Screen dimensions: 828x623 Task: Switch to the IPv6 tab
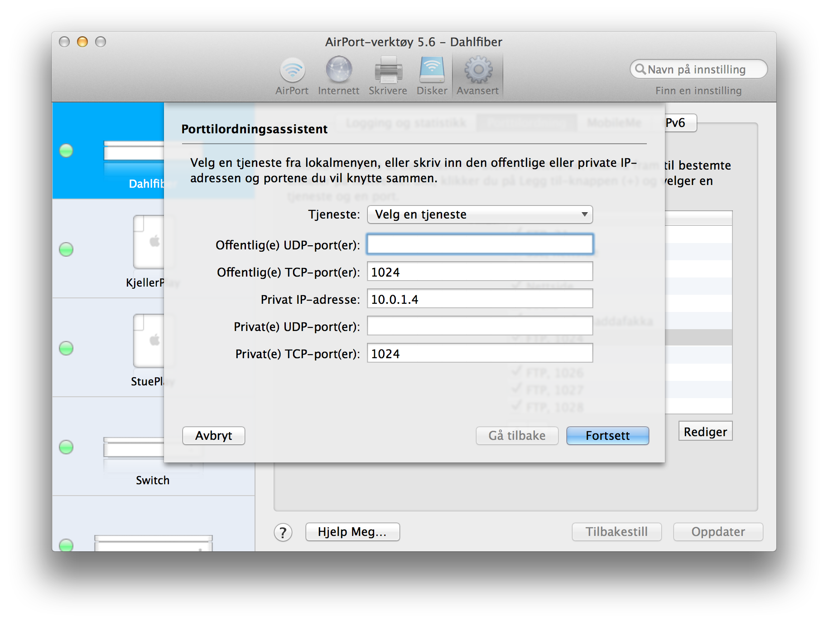[680, 123]
